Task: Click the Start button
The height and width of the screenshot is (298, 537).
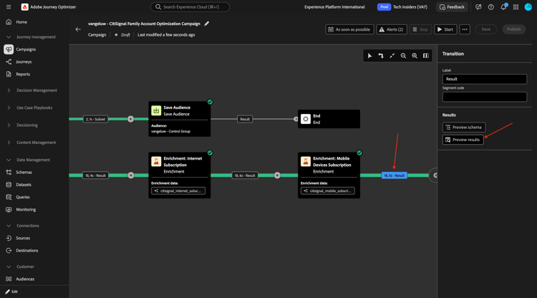Action: (445, 29)
